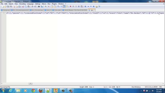Click UCS-2 LE w/o BOM encoding status
Viewport: 165px width, 93px height.
[x=151, y=87]
